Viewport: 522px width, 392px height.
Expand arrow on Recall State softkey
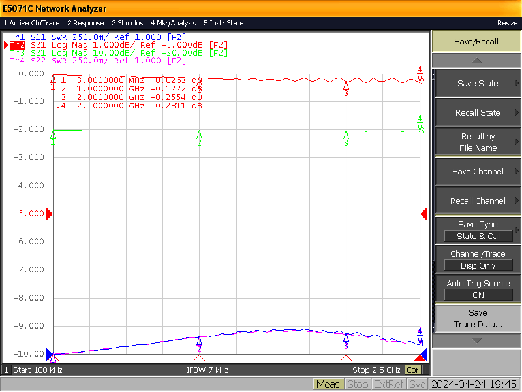[517, 112]
